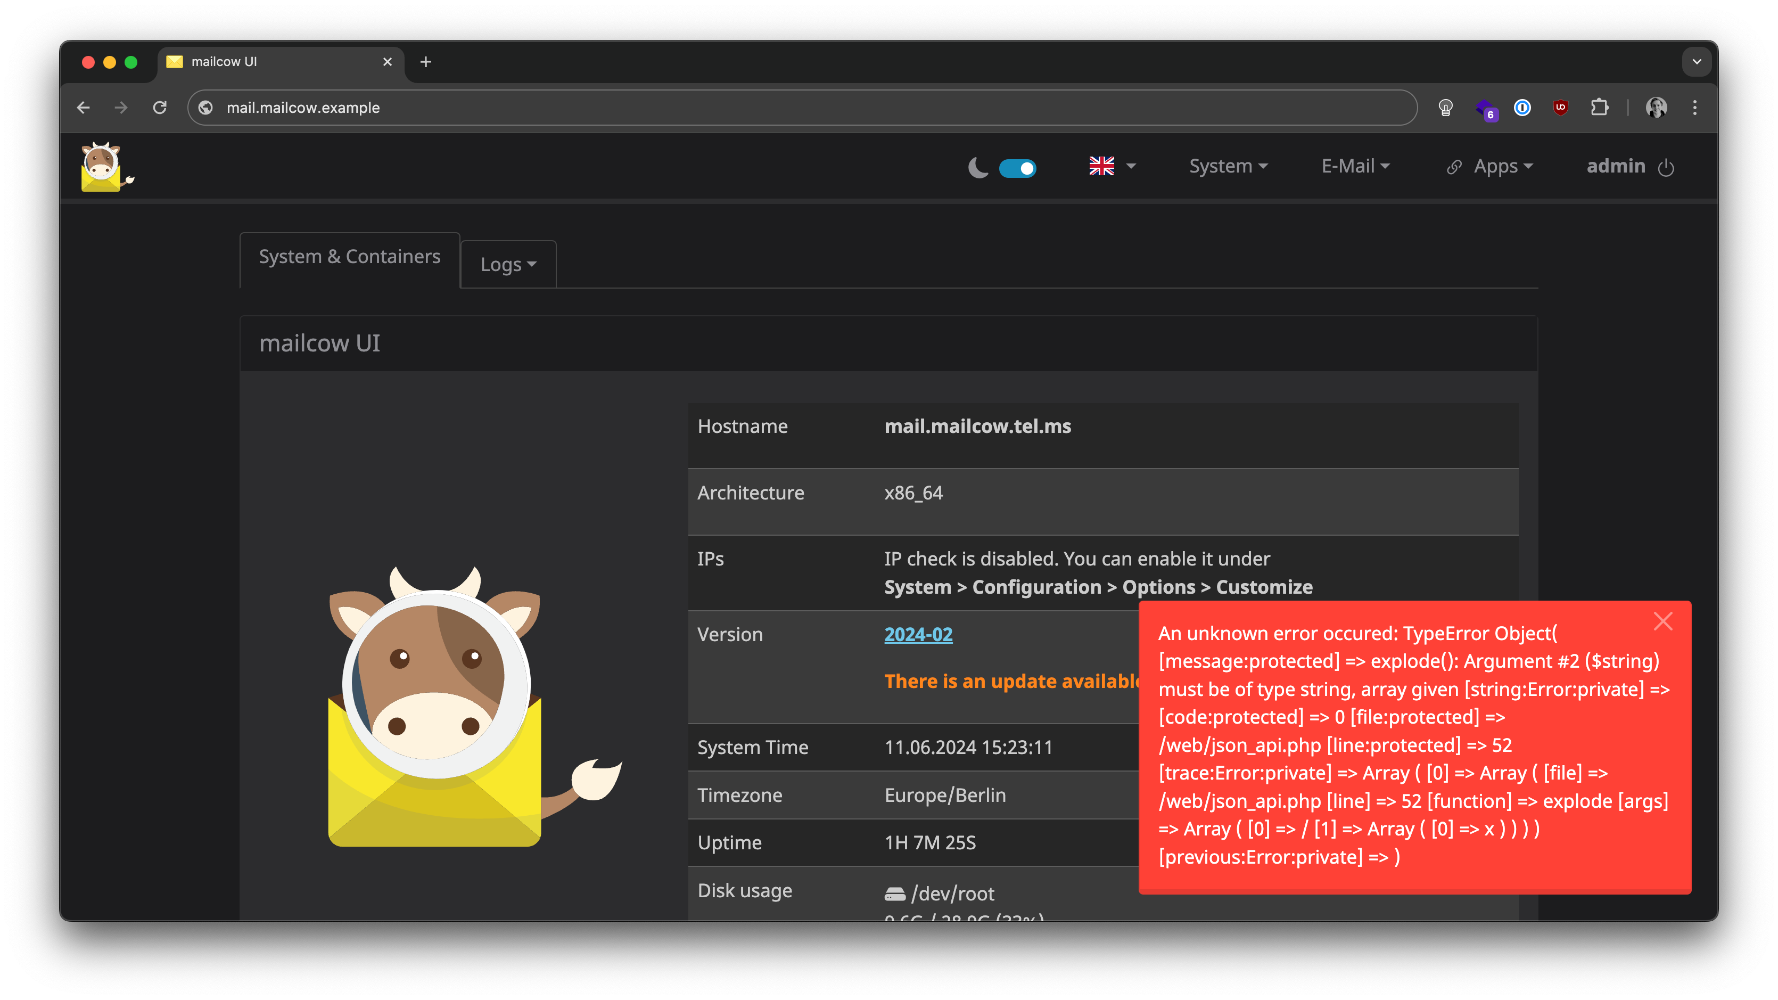Open a new browser tab

[x=425, y=61]
